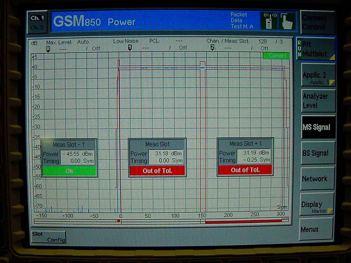
Task: Toggle the MS Signal softkey selection
Action: 317,127
